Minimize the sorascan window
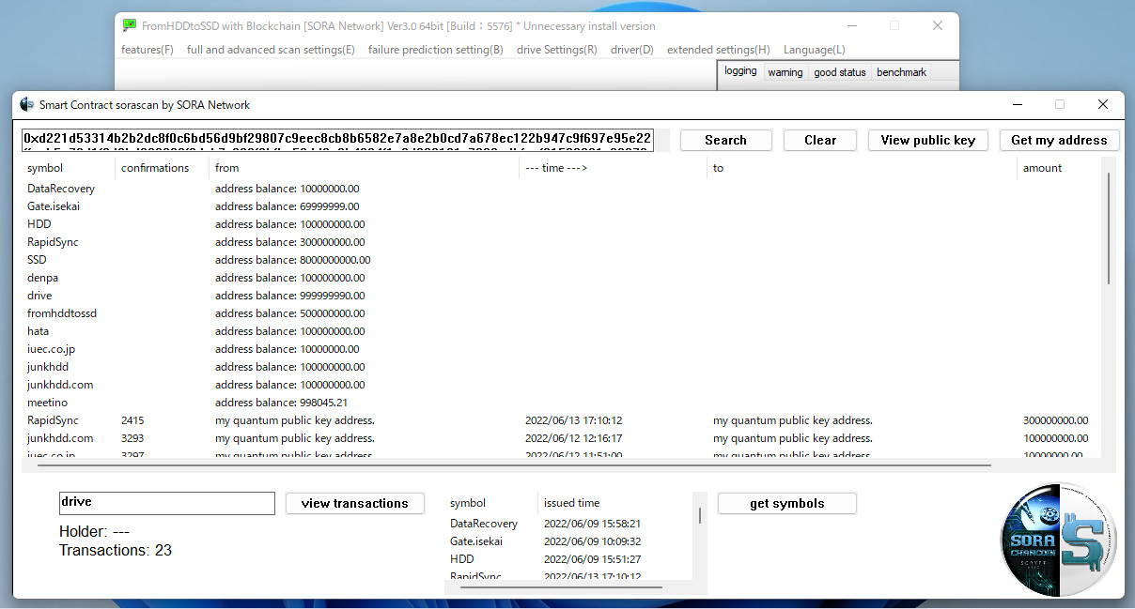1135x609 pixels. [1017, 104]
